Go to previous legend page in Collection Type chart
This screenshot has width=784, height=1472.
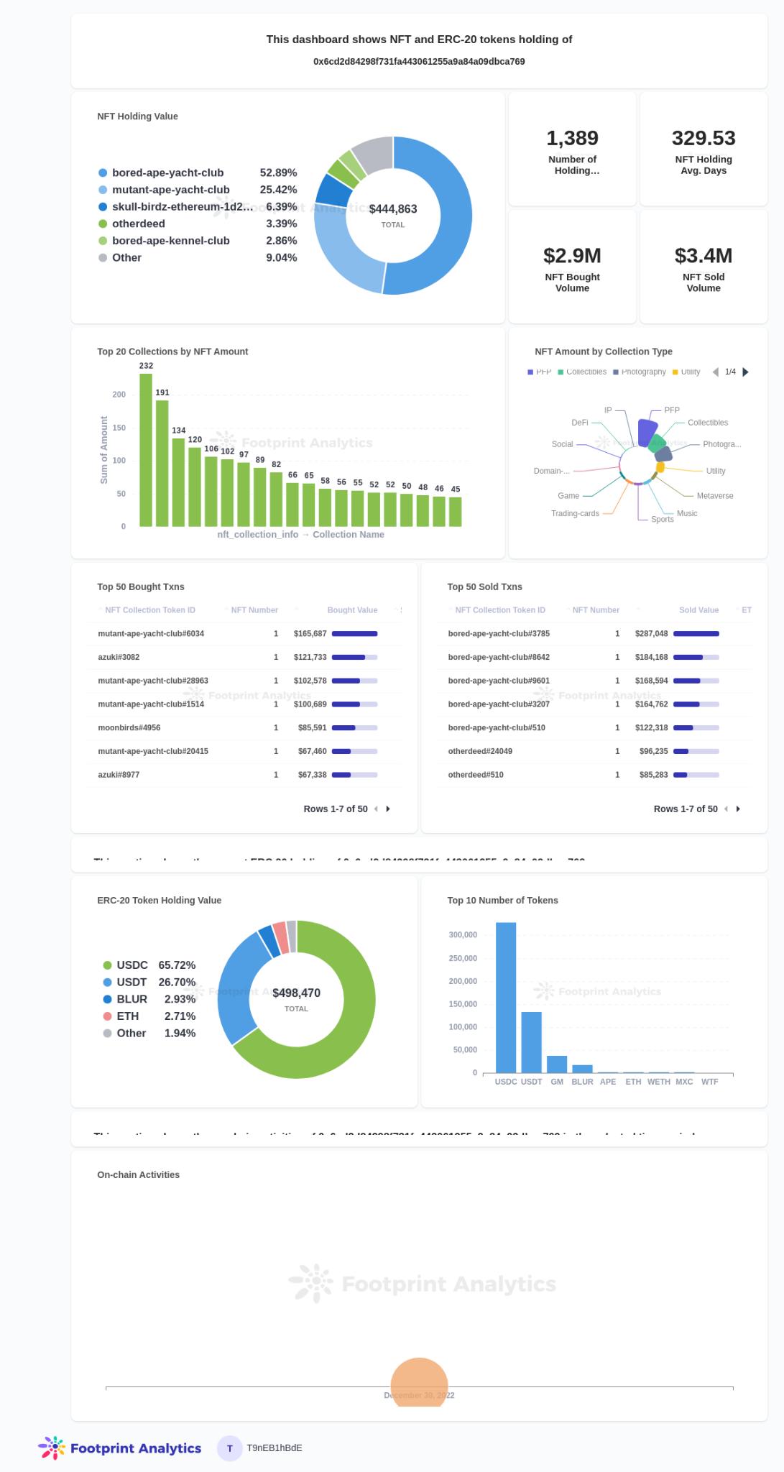(715, 372)
